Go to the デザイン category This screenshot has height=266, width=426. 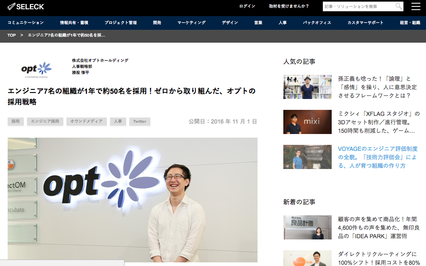pyautogui.click(x=230, y=23)
